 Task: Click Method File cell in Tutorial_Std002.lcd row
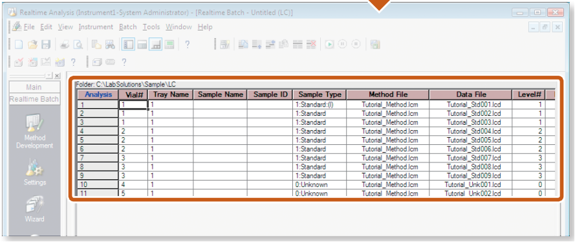click(388, 113)
